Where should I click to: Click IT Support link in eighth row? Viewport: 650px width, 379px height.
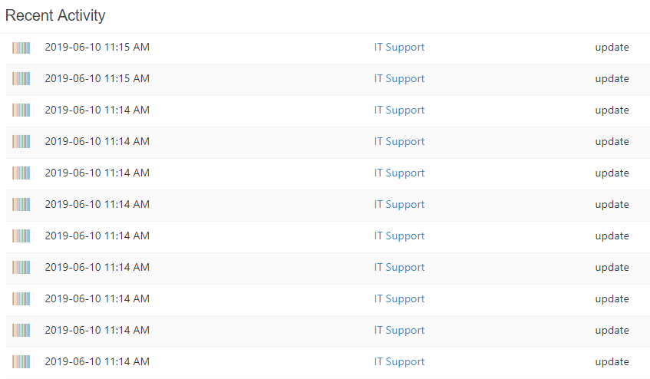point(399,268)
